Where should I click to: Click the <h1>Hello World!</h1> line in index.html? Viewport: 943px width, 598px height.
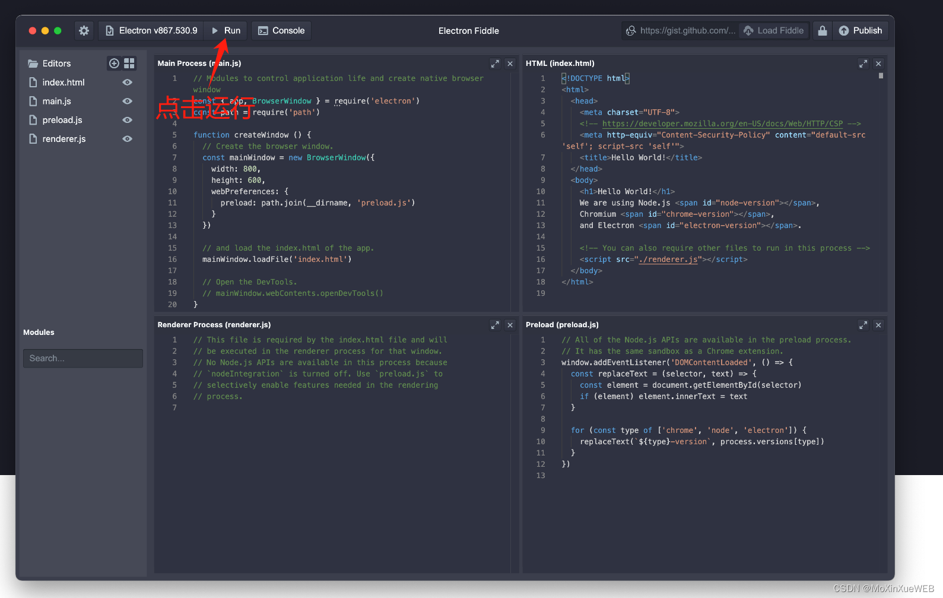[x=627, y=191]
